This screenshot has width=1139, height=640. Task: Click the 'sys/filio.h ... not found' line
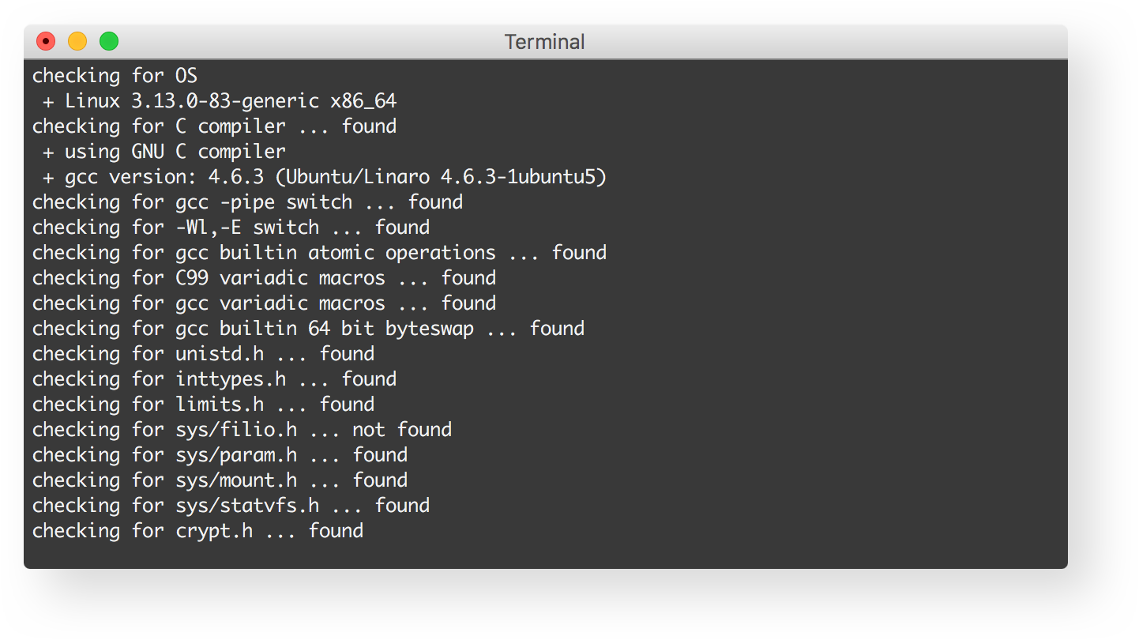(242, 430)
